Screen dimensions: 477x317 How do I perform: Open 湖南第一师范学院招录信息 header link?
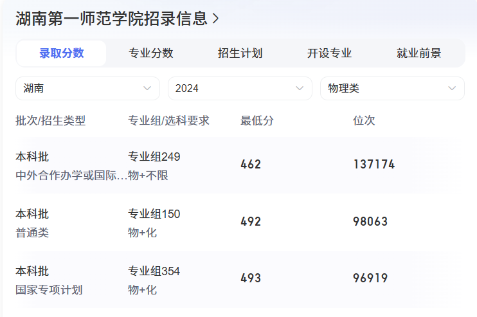(117, 19)
